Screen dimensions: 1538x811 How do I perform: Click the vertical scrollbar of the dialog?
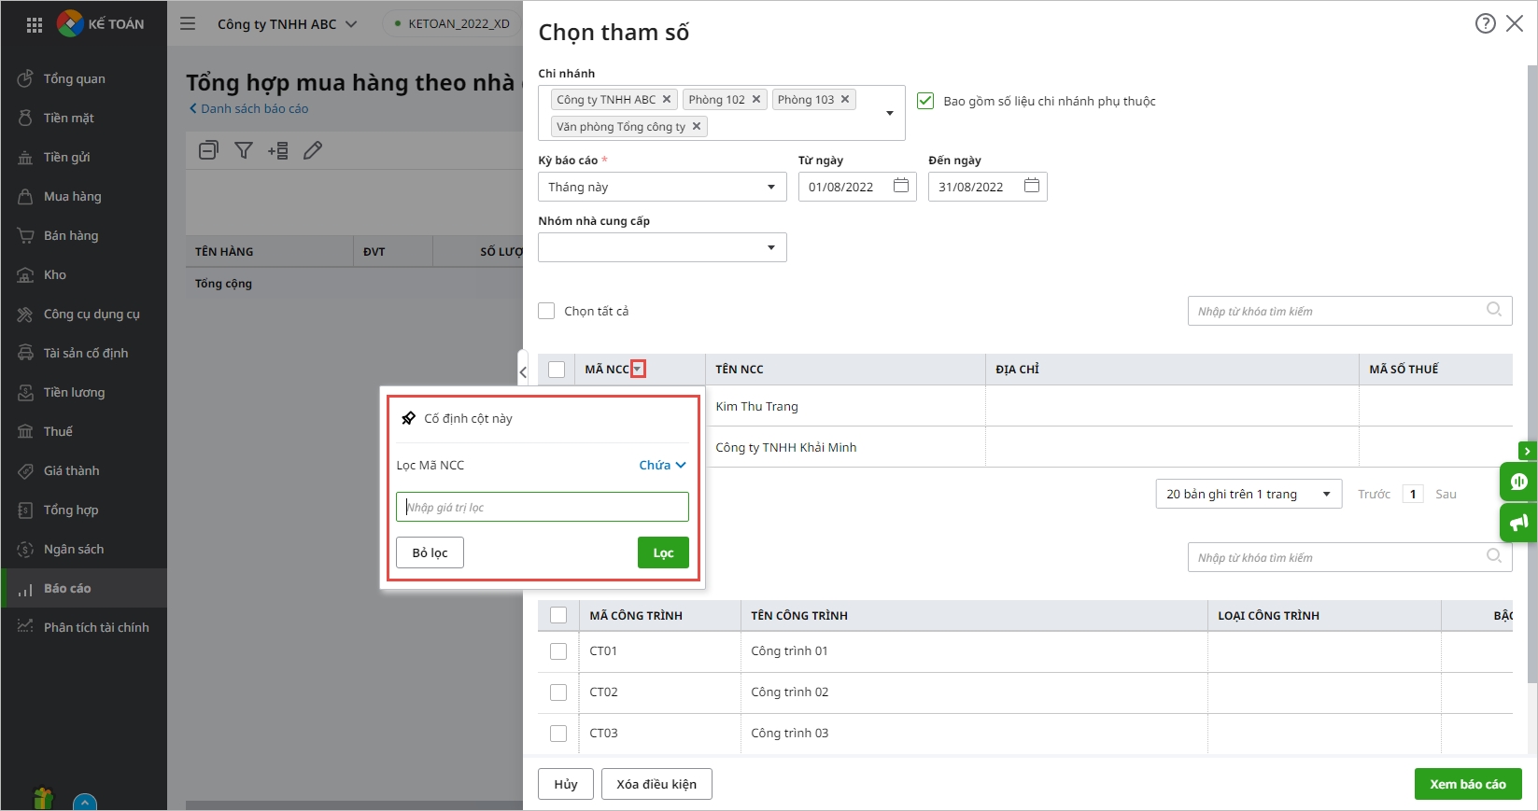point(1531,373)
